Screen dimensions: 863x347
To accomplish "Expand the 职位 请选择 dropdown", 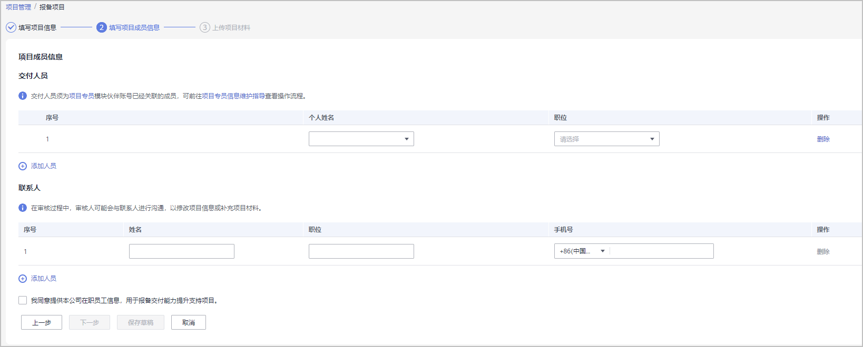I will 606,139.
